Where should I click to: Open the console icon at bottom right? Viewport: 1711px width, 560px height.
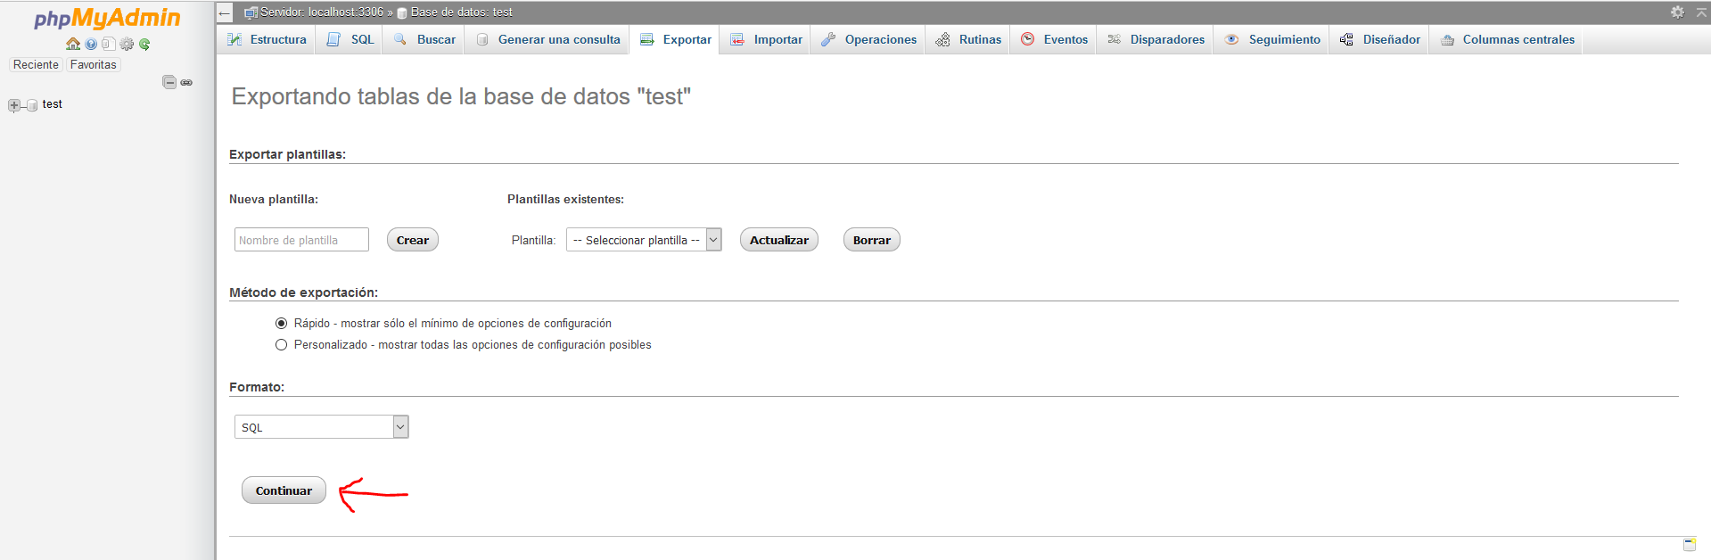pos(1690,544)
